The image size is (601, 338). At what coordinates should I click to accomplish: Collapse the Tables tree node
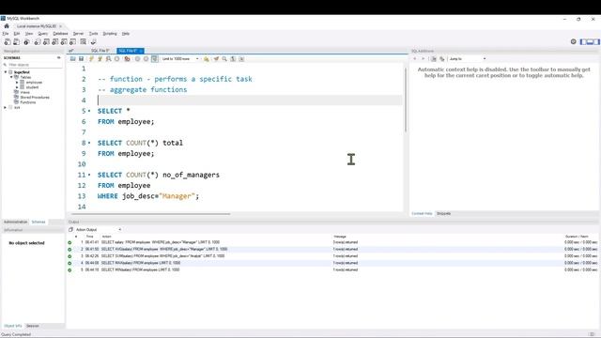(11, 77)
